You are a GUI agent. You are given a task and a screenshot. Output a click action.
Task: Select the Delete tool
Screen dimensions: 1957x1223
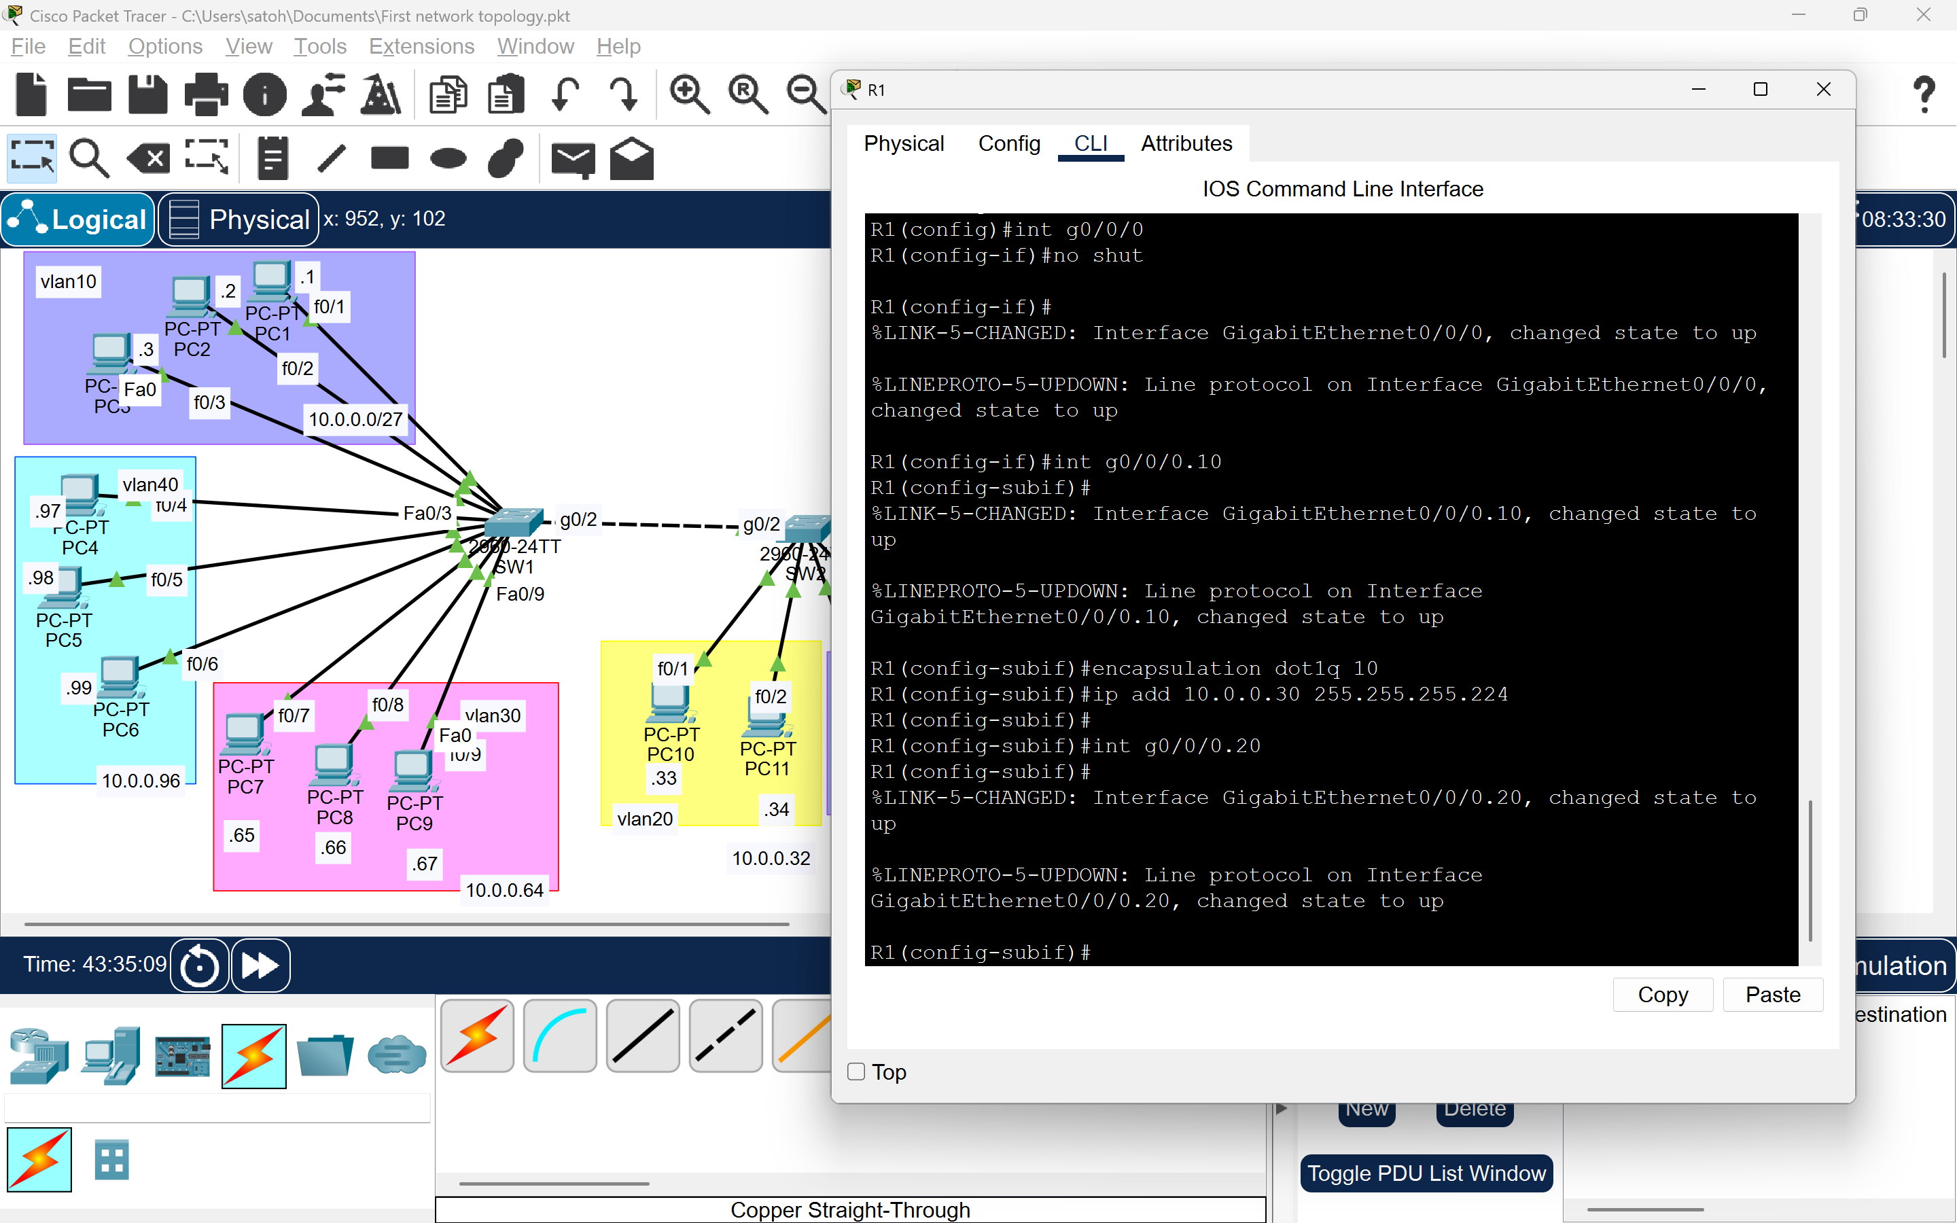click(x=147, y=158)
